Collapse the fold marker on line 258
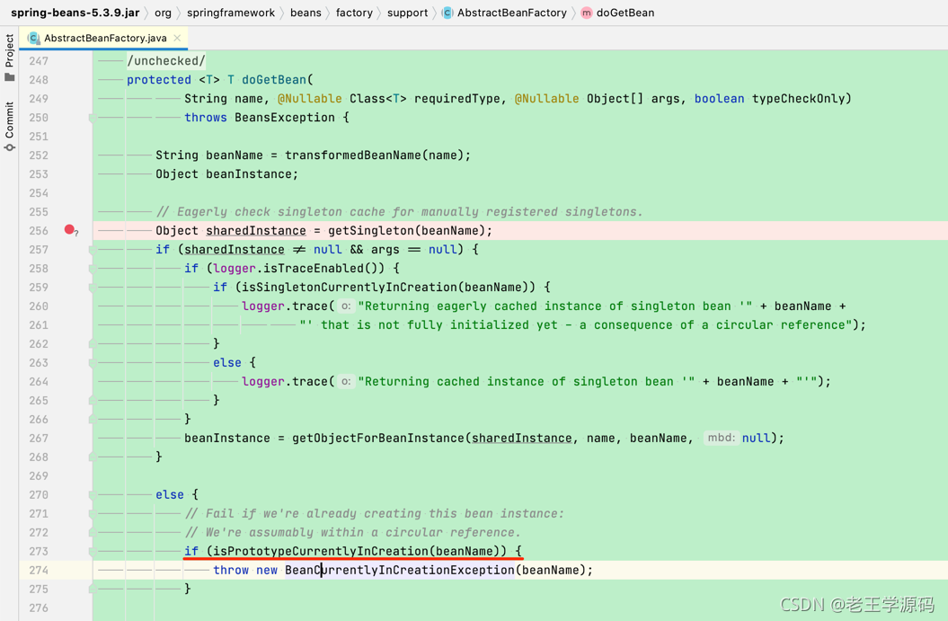Viewport: 948px width, 621px height. (93, 268)
